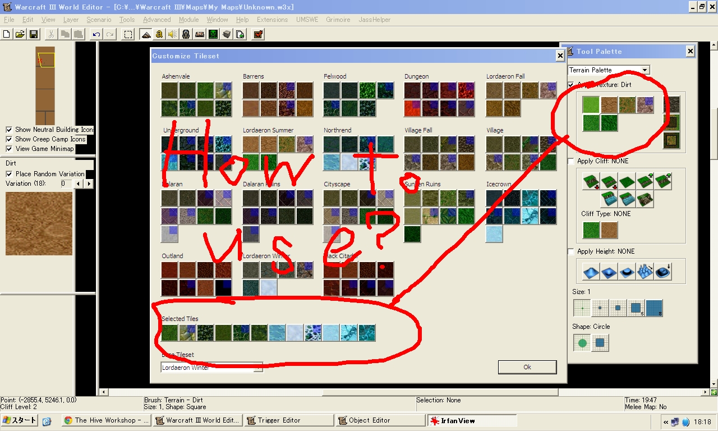Choose brush size 5
Screen dimensions: 718x431
(636, 308)
